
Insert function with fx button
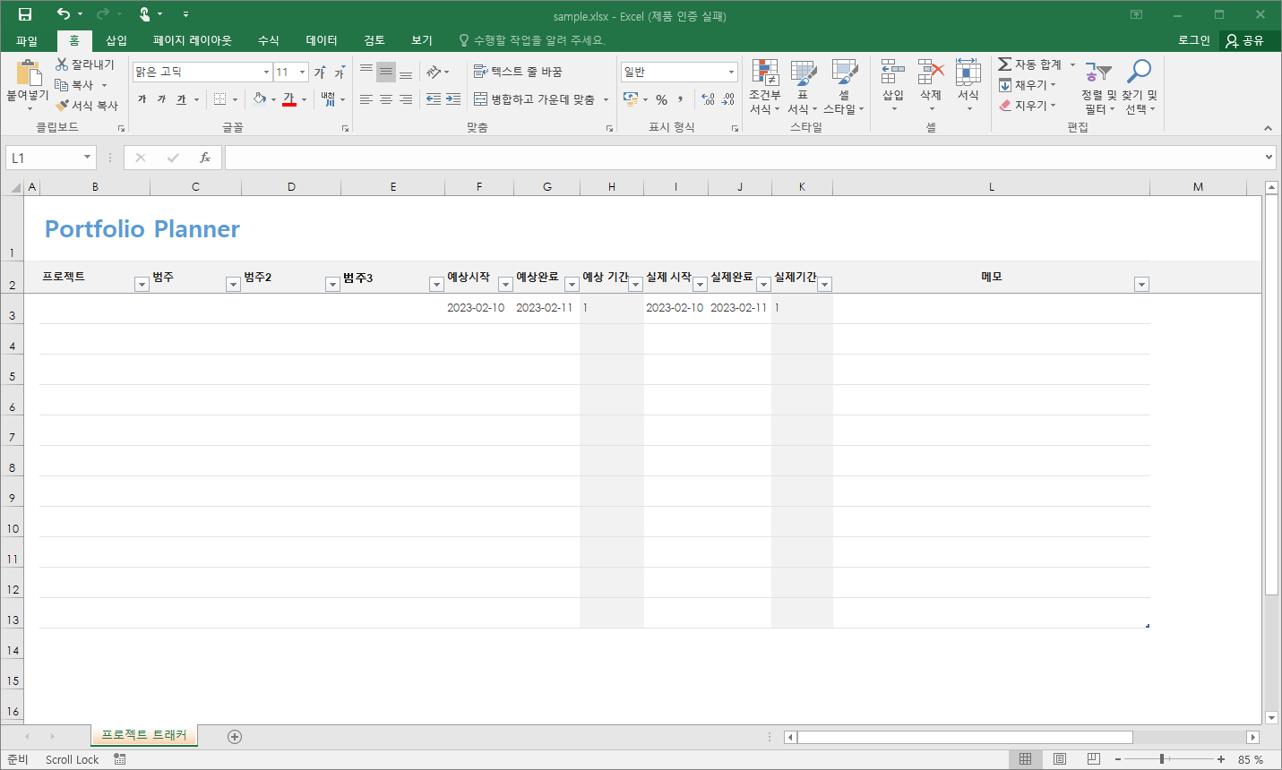pos(205,158)
